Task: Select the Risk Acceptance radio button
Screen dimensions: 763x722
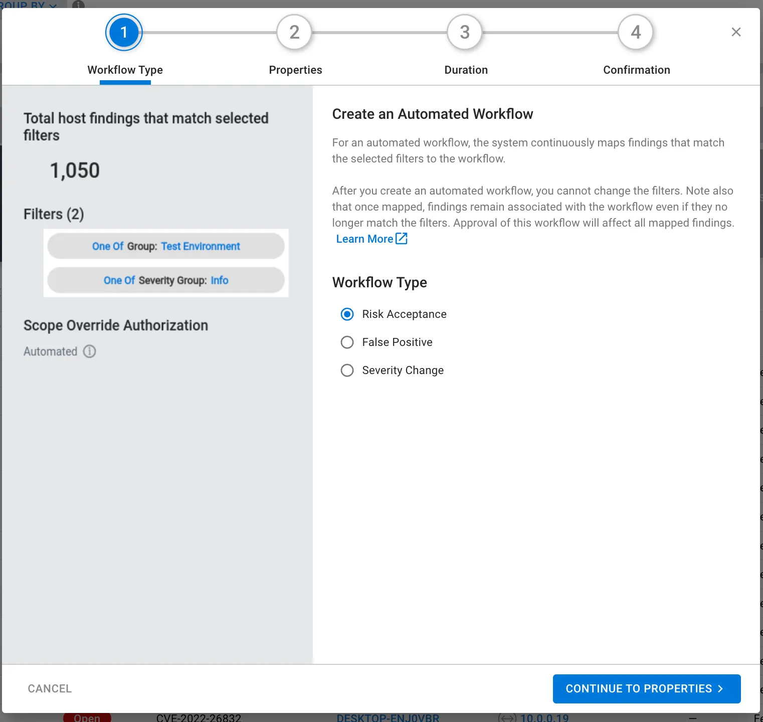Action: 347,314
